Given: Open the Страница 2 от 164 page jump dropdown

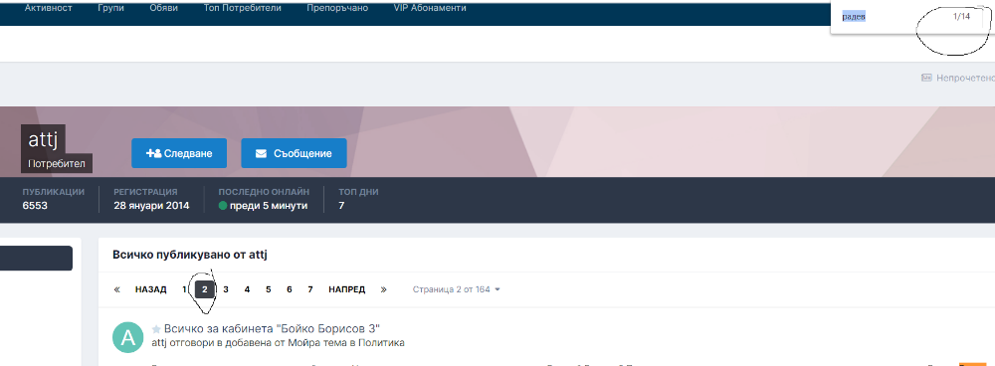Looking at the screenshot, I should 457,289.
